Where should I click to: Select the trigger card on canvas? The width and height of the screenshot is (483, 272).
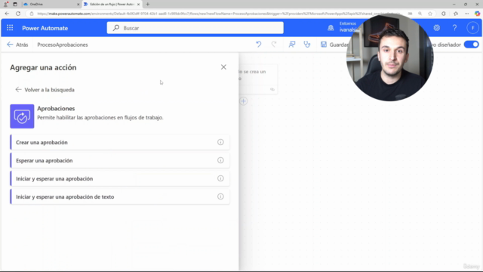coord(258,79)
